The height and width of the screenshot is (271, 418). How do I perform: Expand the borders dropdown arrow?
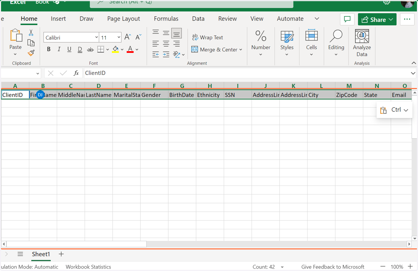(x=107, y=49)
